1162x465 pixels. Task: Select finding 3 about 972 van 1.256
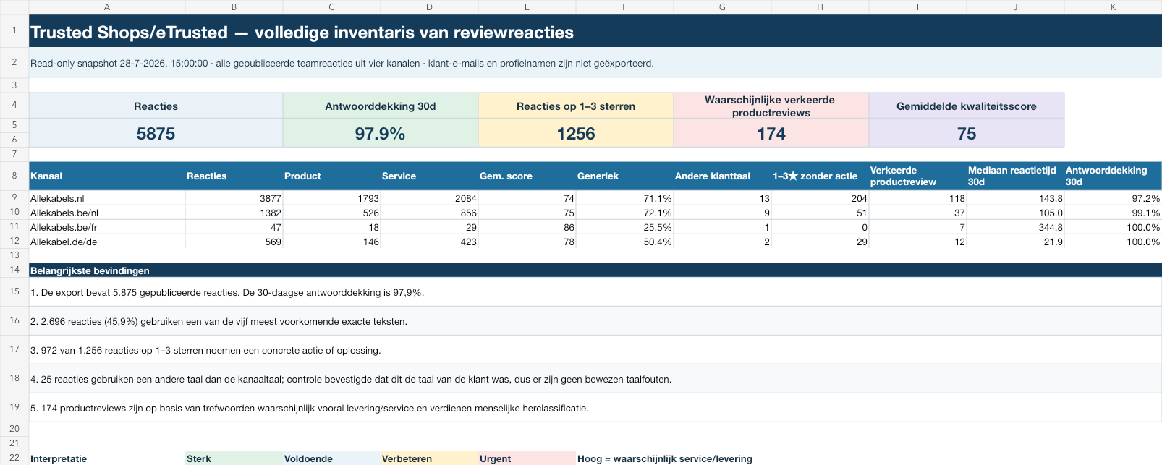click(595, 350)
